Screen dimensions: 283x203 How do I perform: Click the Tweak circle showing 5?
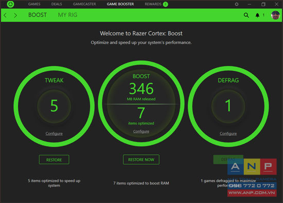point(54,106)
